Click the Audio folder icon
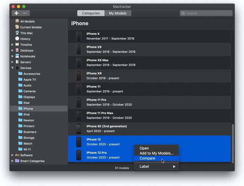244x186 pixels. pos(20,85)
